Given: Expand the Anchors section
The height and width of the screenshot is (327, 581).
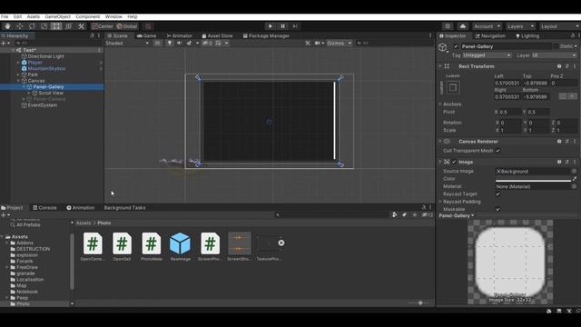Looking at the screenshot, I should pyautogui.click(x=440, y=104).
